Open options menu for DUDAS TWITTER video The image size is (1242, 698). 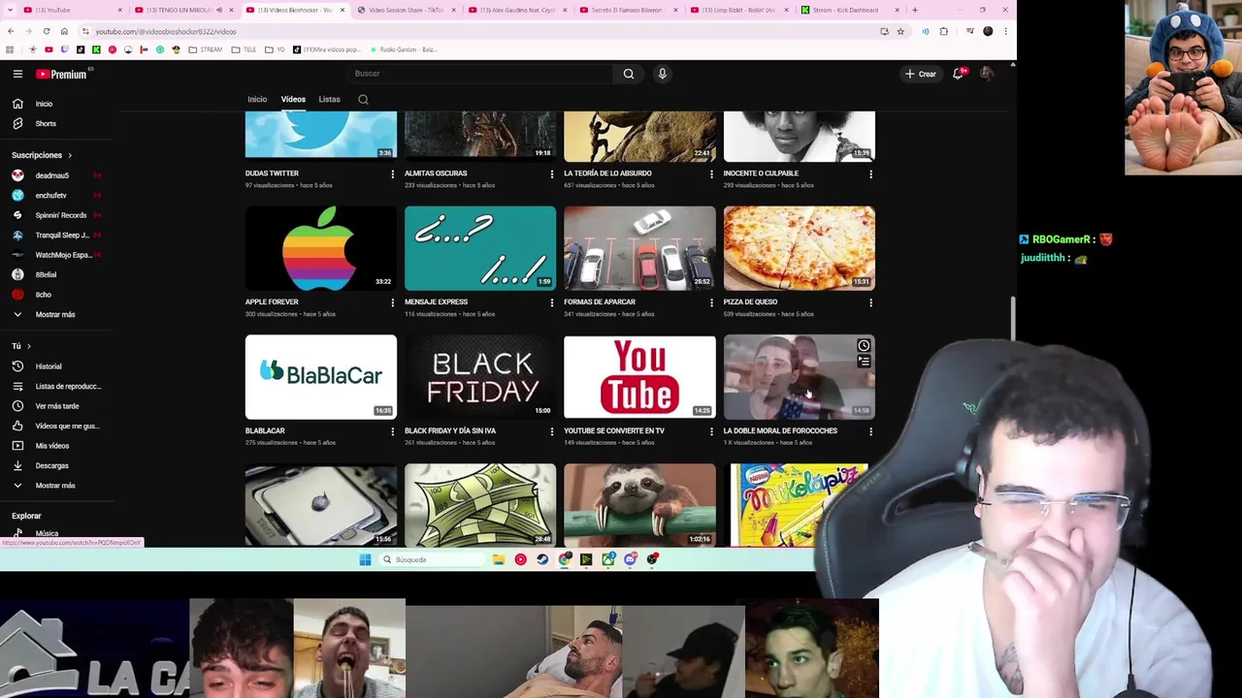(x=392, y=174)
